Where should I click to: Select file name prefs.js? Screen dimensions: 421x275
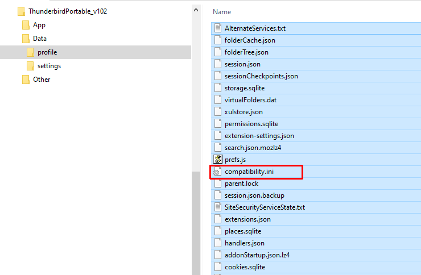[235, 160]
